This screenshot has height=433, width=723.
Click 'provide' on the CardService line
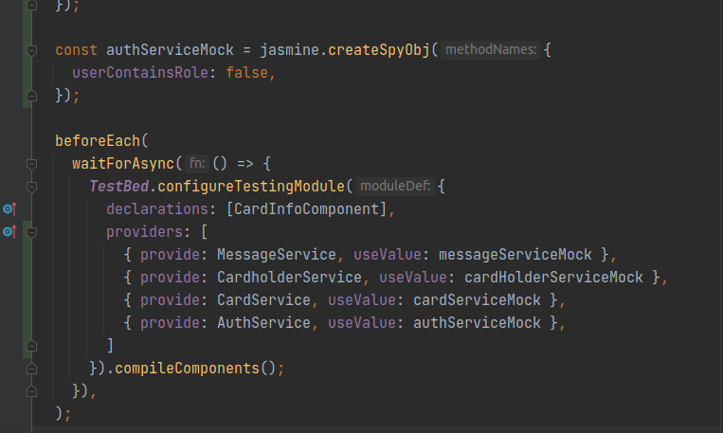[170, 299]
